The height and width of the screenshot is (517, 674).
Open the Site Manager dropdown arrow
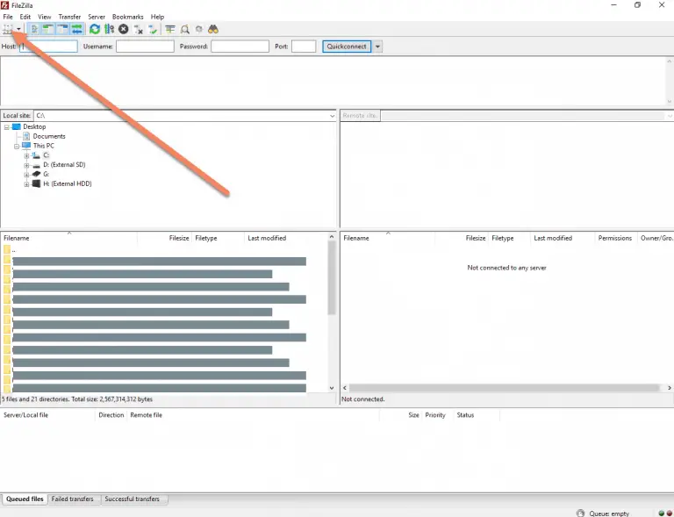coord(18,29)
